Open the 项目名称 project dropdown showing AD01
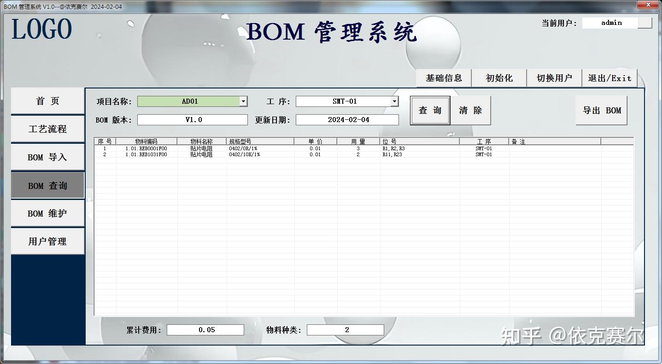The image size is (662, 364). (x=243, y=101)
